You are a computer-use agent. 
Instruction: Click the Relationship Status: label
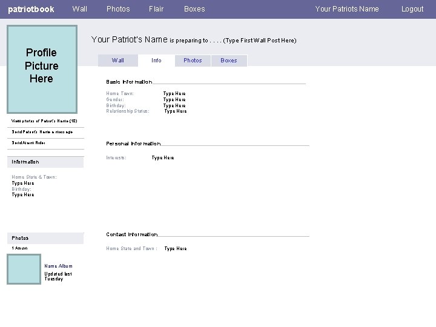(x=128, y=111)
